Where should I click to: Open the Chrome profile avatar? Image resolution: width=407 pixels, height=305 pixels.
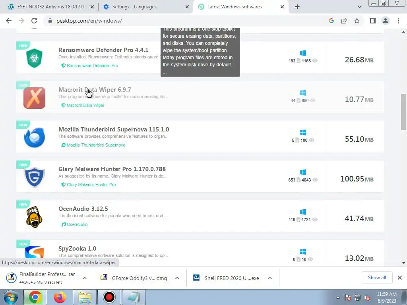[386, 21]
